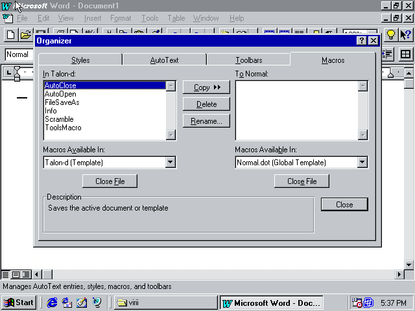Click the document vertical scrollbar up arrow

pos(409,73)
